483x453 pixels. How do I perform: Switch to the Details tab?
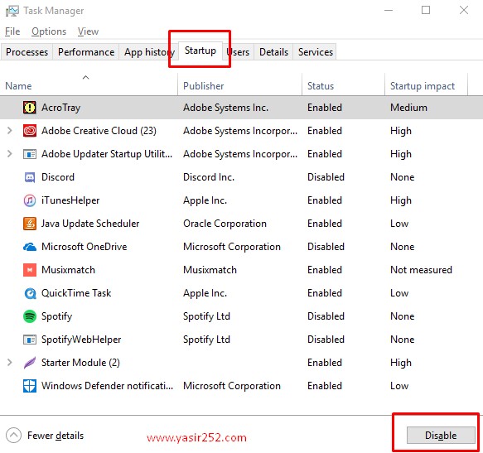click(273, 51)
